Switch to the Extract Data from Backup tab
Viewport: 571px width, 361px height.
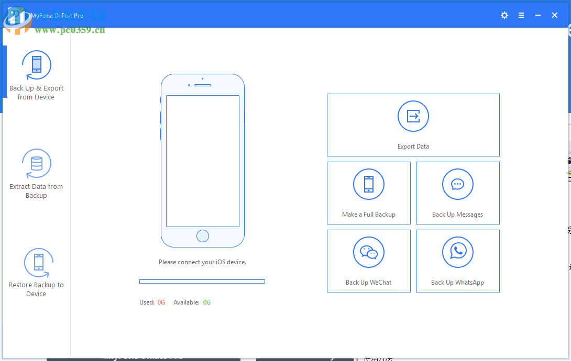[x=36, y=173]
